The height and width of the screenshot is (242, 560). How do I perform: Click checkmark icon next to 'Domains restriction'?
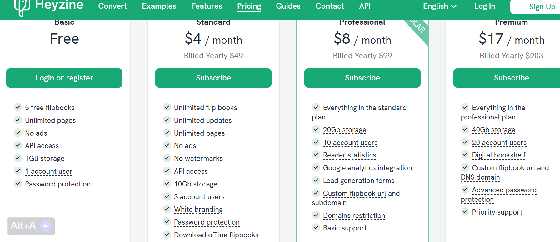(316, 215)
